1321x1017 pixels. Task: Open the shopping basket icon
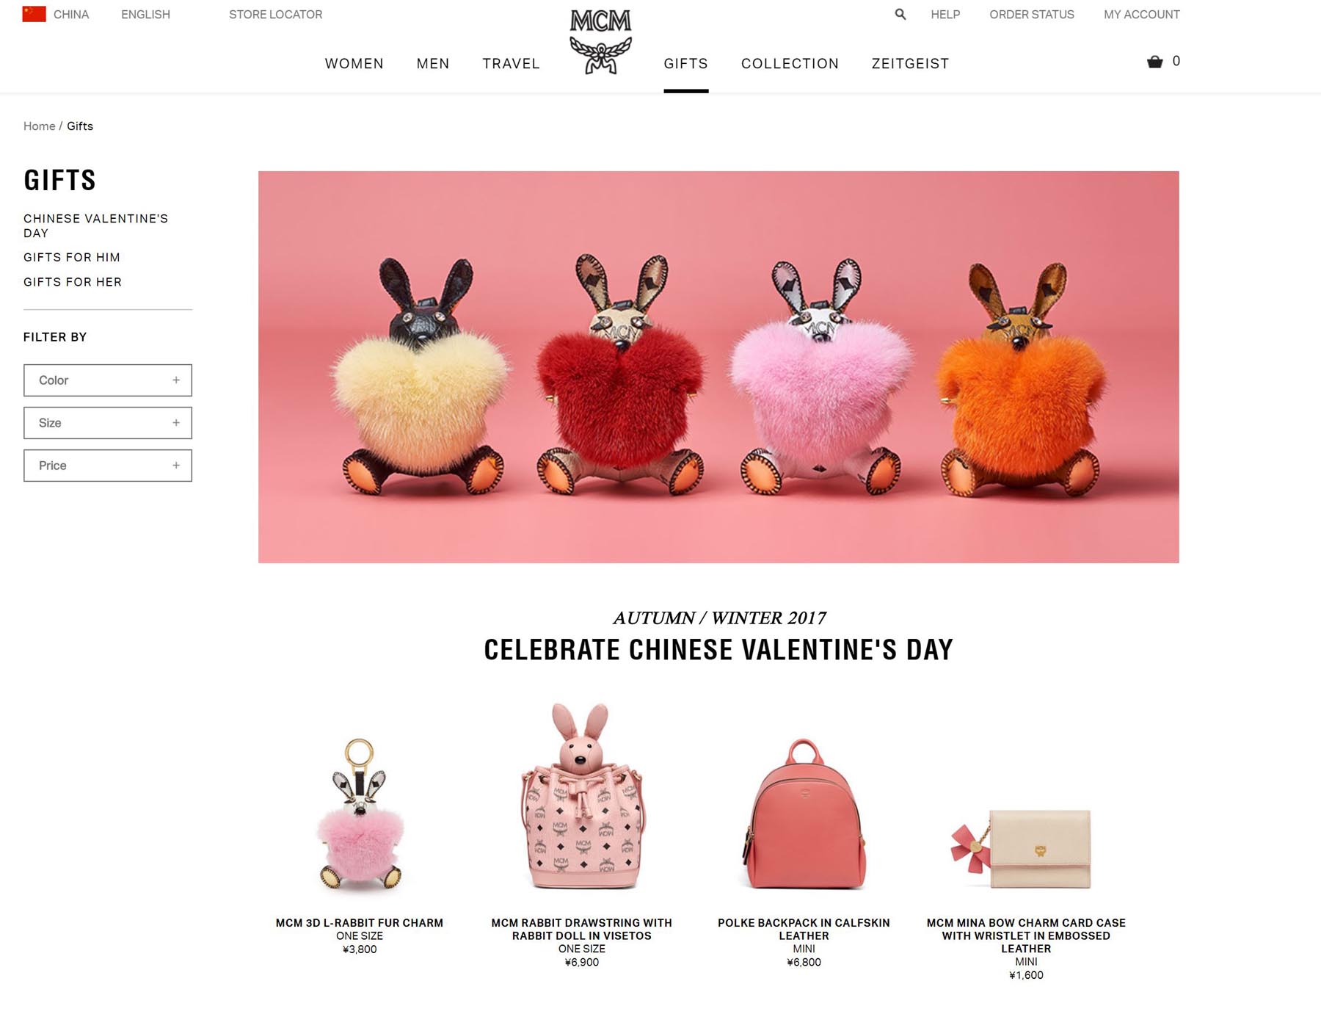click(1154, 62)
